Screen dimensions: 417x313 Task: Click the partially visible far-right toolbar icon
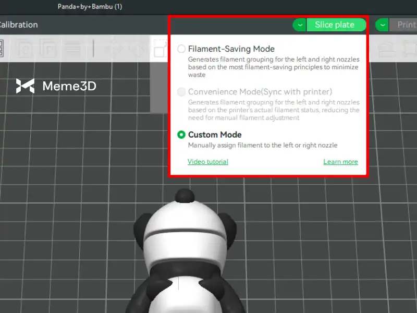point(410,49)
